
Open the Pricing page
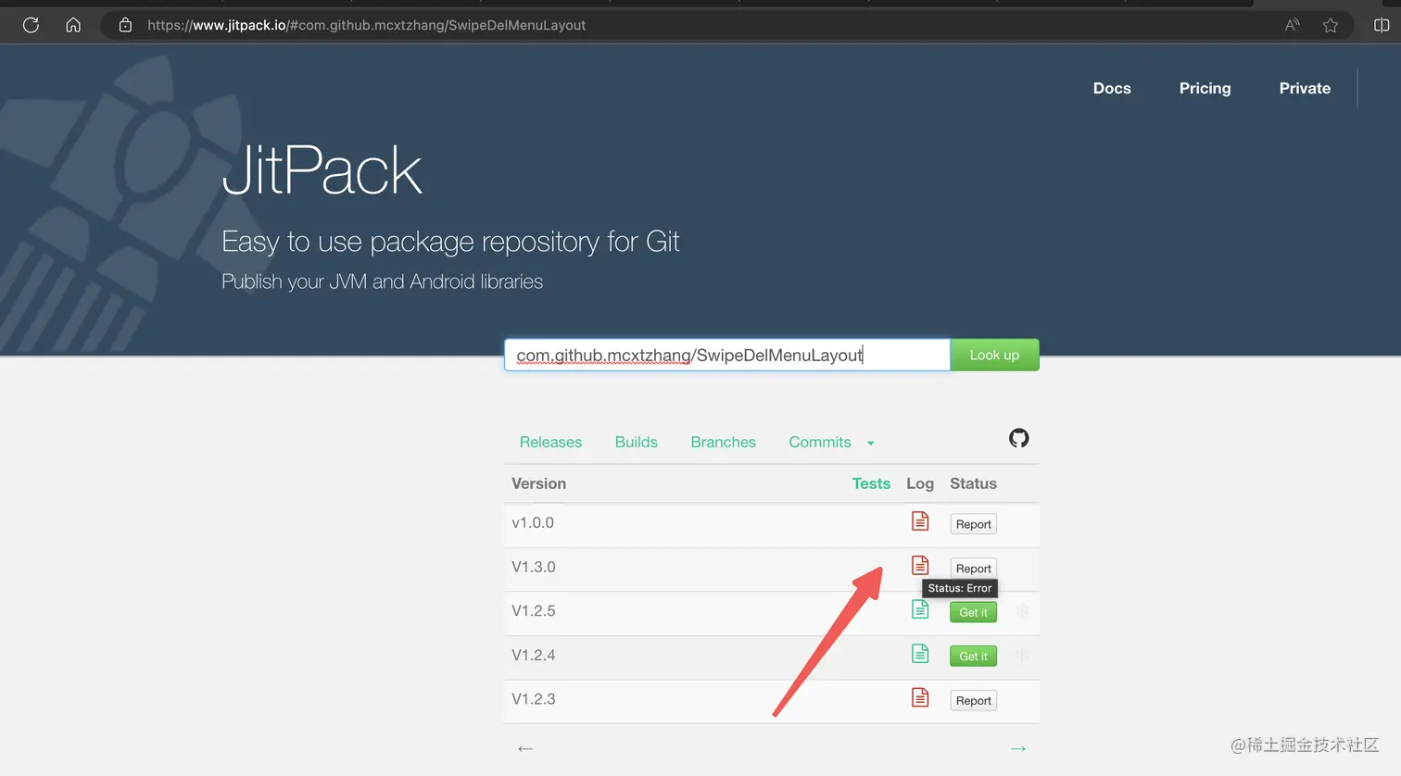1205,88
